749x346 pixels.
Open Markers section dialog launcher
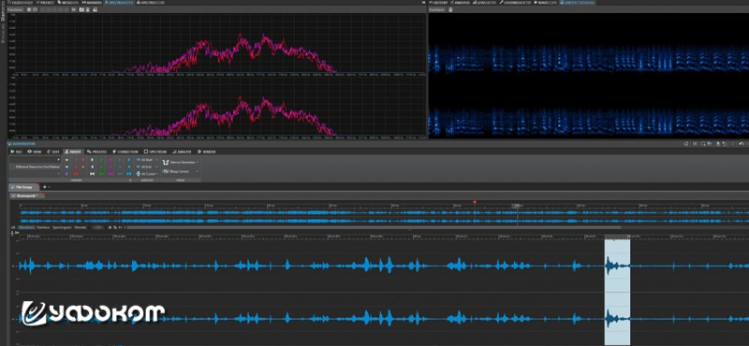pyautogui.click(x=130, y=180)
